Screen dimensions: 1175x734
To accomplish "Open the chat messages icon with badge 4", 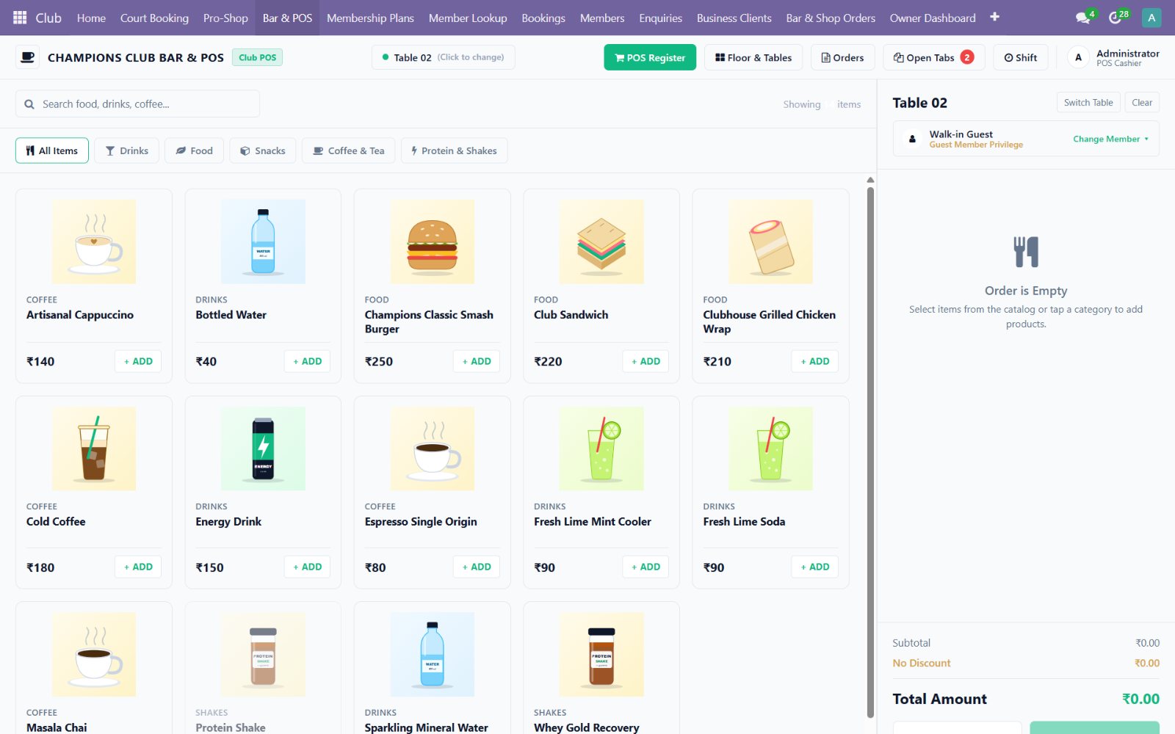I will 1083,18.
